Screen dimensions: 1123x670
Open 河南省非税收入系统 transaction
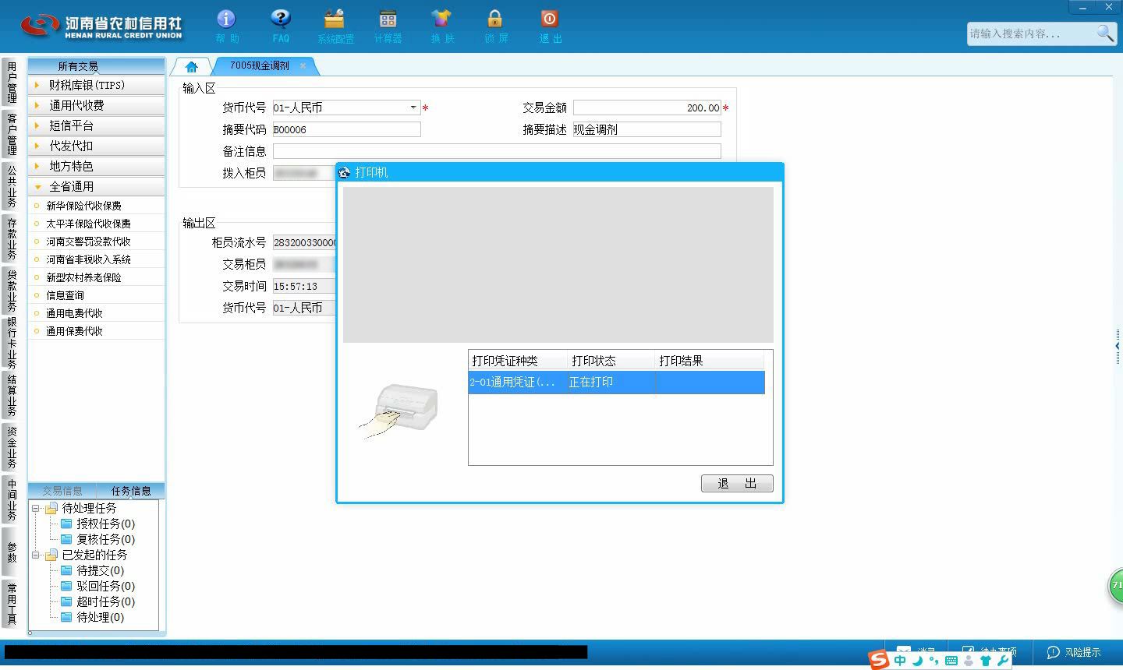tap(88, 259)
